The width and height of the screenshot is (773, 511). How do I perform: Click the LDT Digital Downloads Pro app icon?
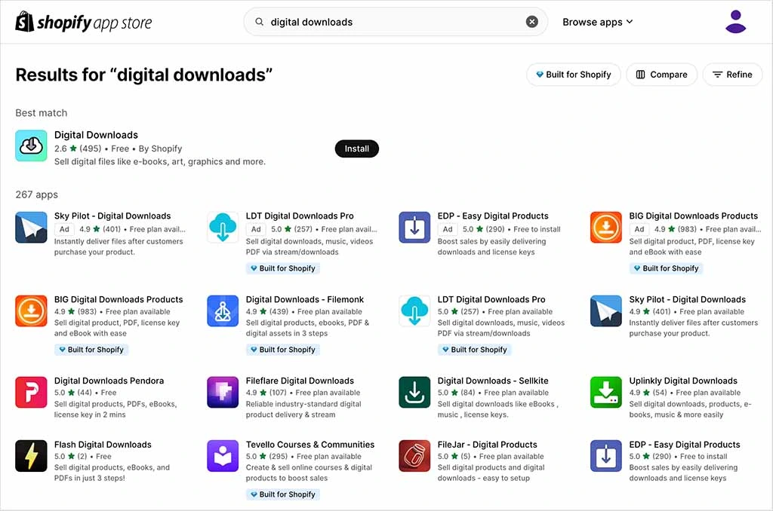[222, 227]
